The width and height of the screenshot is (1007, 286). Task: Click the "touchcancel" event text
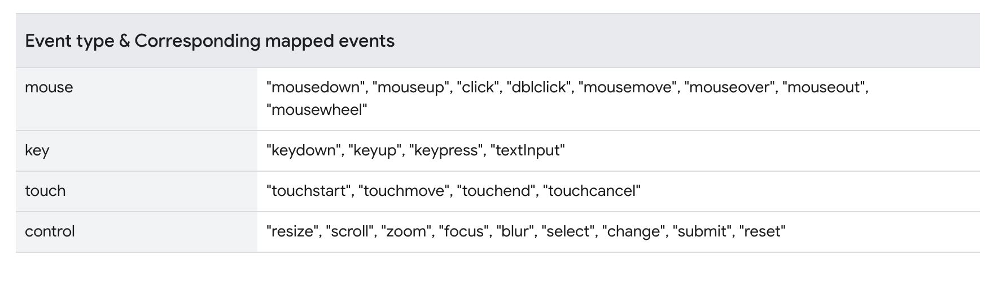pyautogui.click(x=592, y=191)
